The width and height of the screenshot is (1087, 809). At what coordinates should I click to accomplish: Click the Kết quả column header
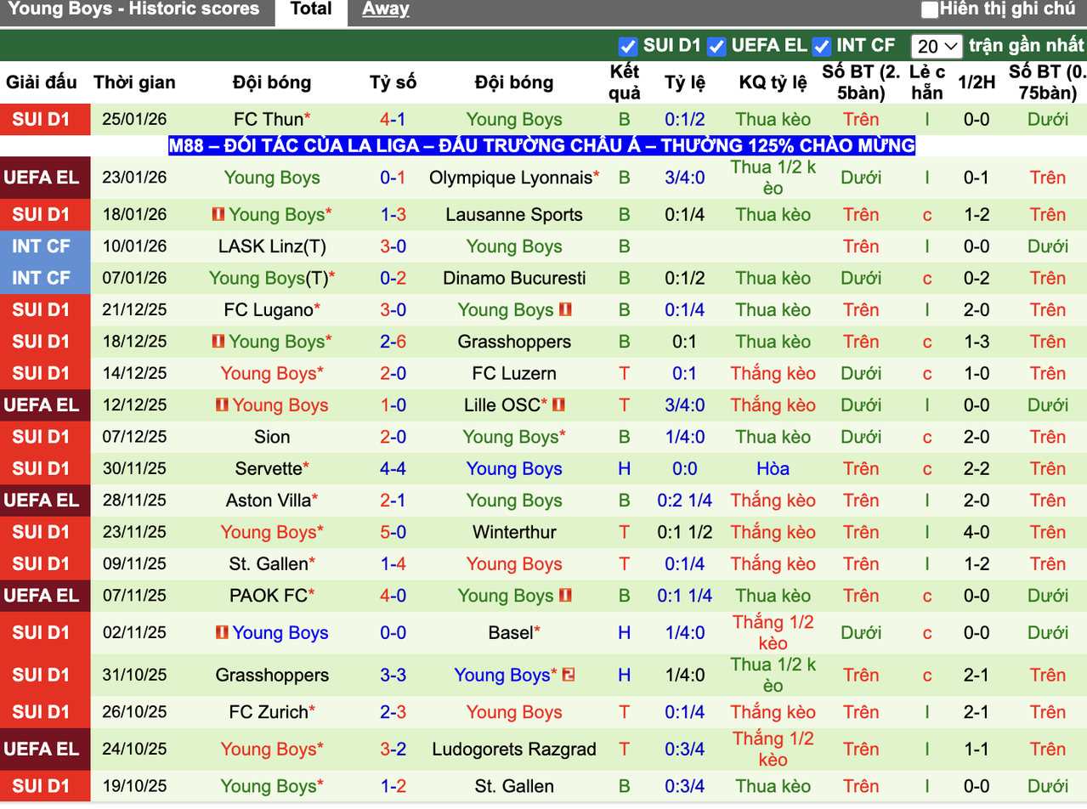(x=625, y=82)
